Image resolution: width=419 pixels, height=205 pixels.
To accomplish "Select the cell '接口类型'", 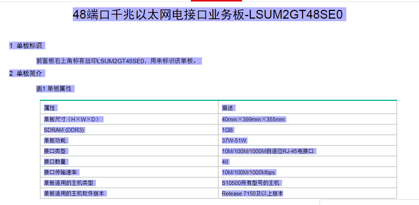I will [55, 151].
